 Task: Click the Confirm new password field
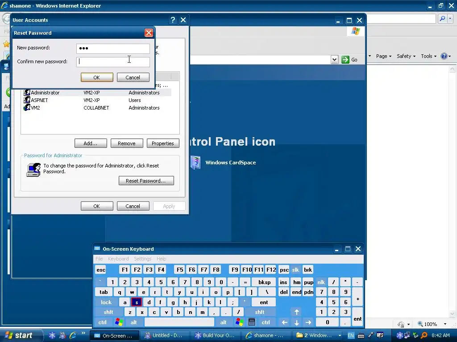(x=113, y=61)
